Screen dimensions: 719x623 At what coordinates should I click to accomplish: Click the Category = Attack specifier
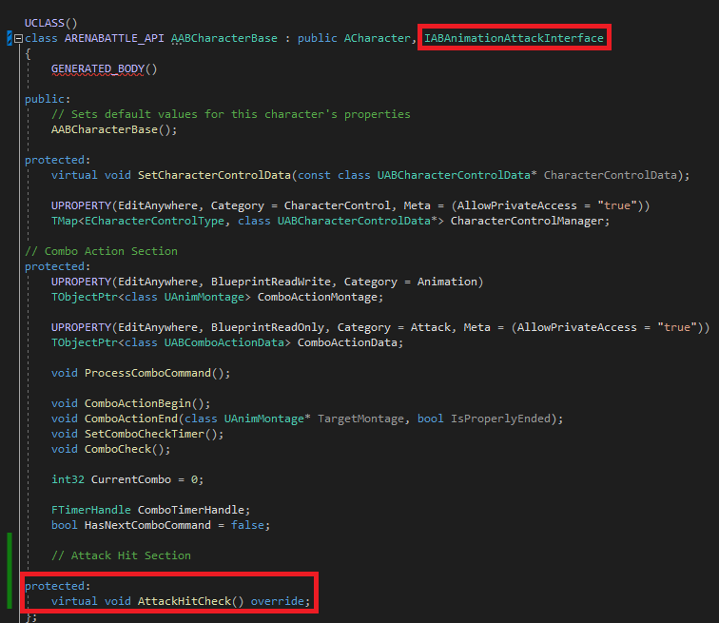click(x=394, y=327)
